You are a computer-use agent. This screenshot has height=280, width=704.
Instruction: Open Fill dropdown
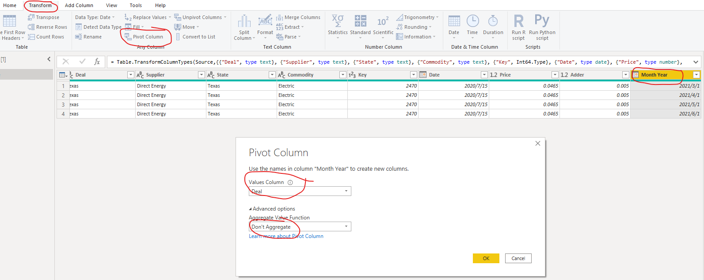pos(134,27)
